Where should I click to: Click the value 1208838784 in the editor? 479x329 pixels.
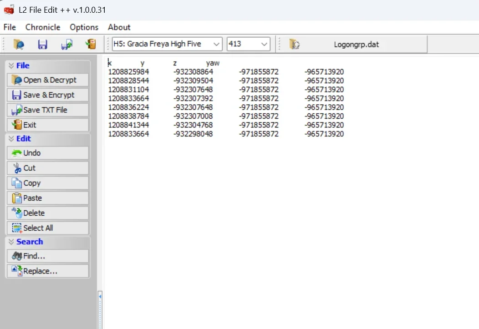click(x=128, y=116)
